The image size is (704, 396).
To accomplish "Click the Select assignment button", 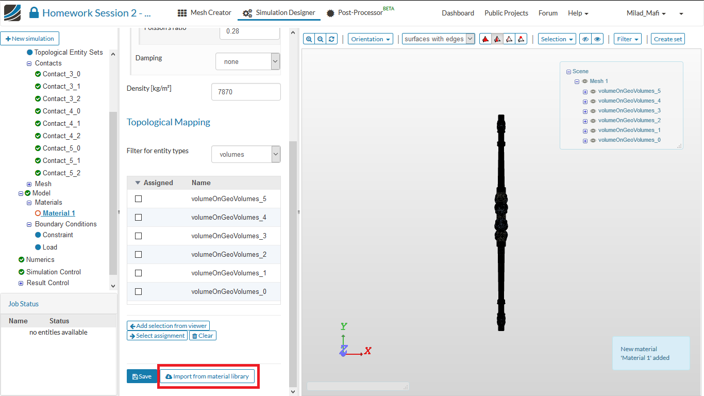I will click(x=157, y=336).
